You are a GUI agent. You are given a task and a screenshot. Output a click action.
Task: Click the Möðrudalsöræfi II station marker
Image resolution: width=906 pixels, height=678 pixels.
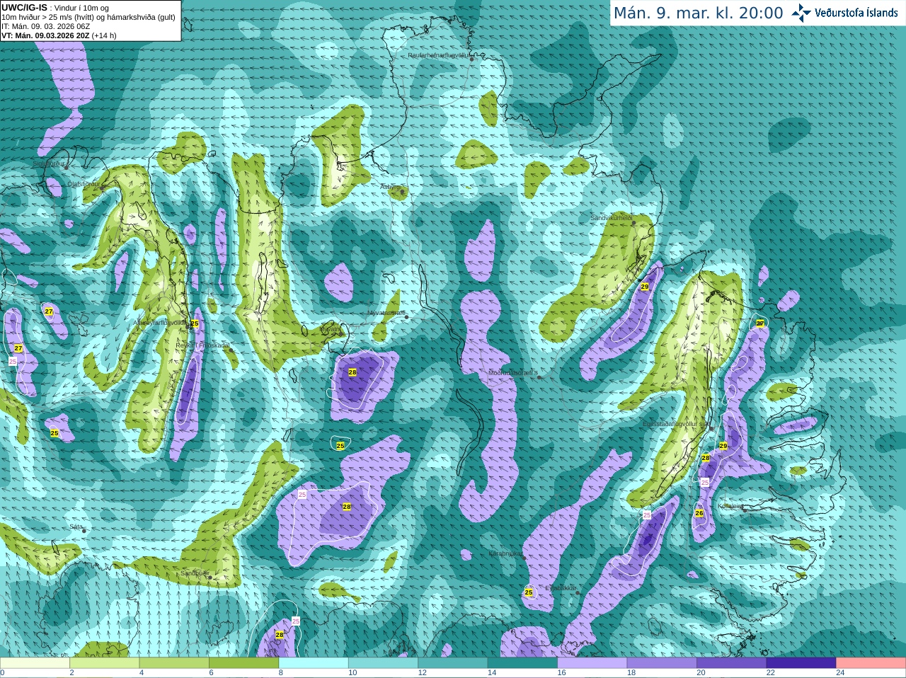pos(539,377)
